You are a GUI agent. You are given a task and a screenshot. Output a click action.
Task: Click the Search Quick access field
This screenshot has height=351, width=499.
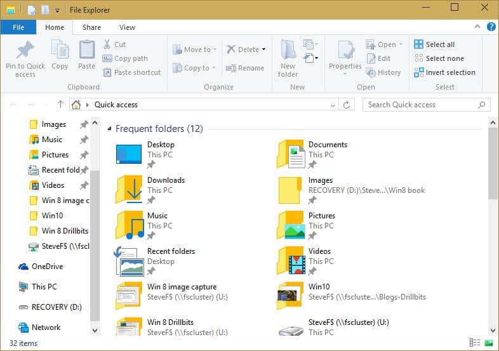click(426, 105)
